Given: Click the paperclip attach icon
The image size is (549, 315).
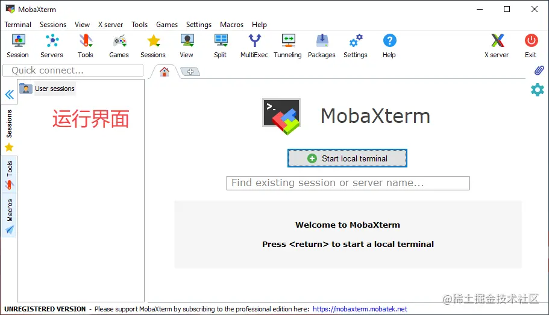Looking at the screenshot, I should click(x=539, y=70).
